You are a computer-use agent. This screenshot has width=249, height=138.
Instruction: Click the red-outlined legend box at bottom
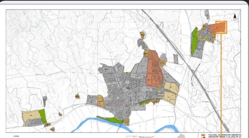click(x=132, y=137)
